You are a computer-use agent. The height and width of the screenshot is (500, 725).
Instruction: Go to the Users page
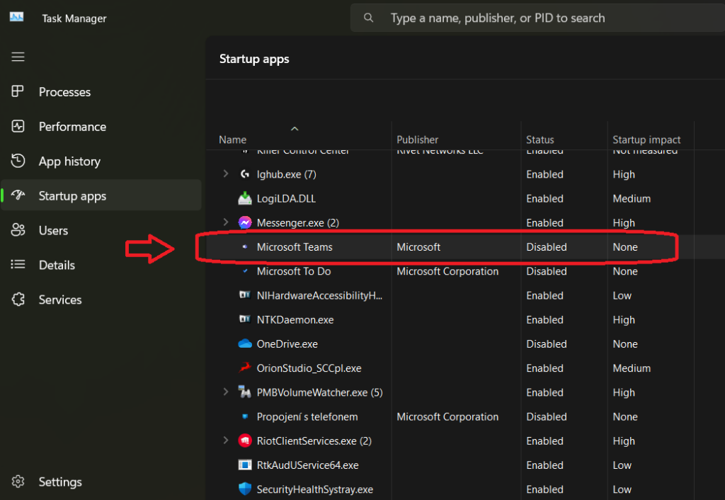101,230
